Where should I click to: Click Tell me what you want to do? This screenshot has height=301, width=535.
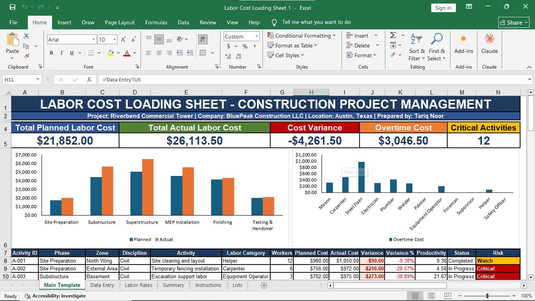click(x=316, y=22)
